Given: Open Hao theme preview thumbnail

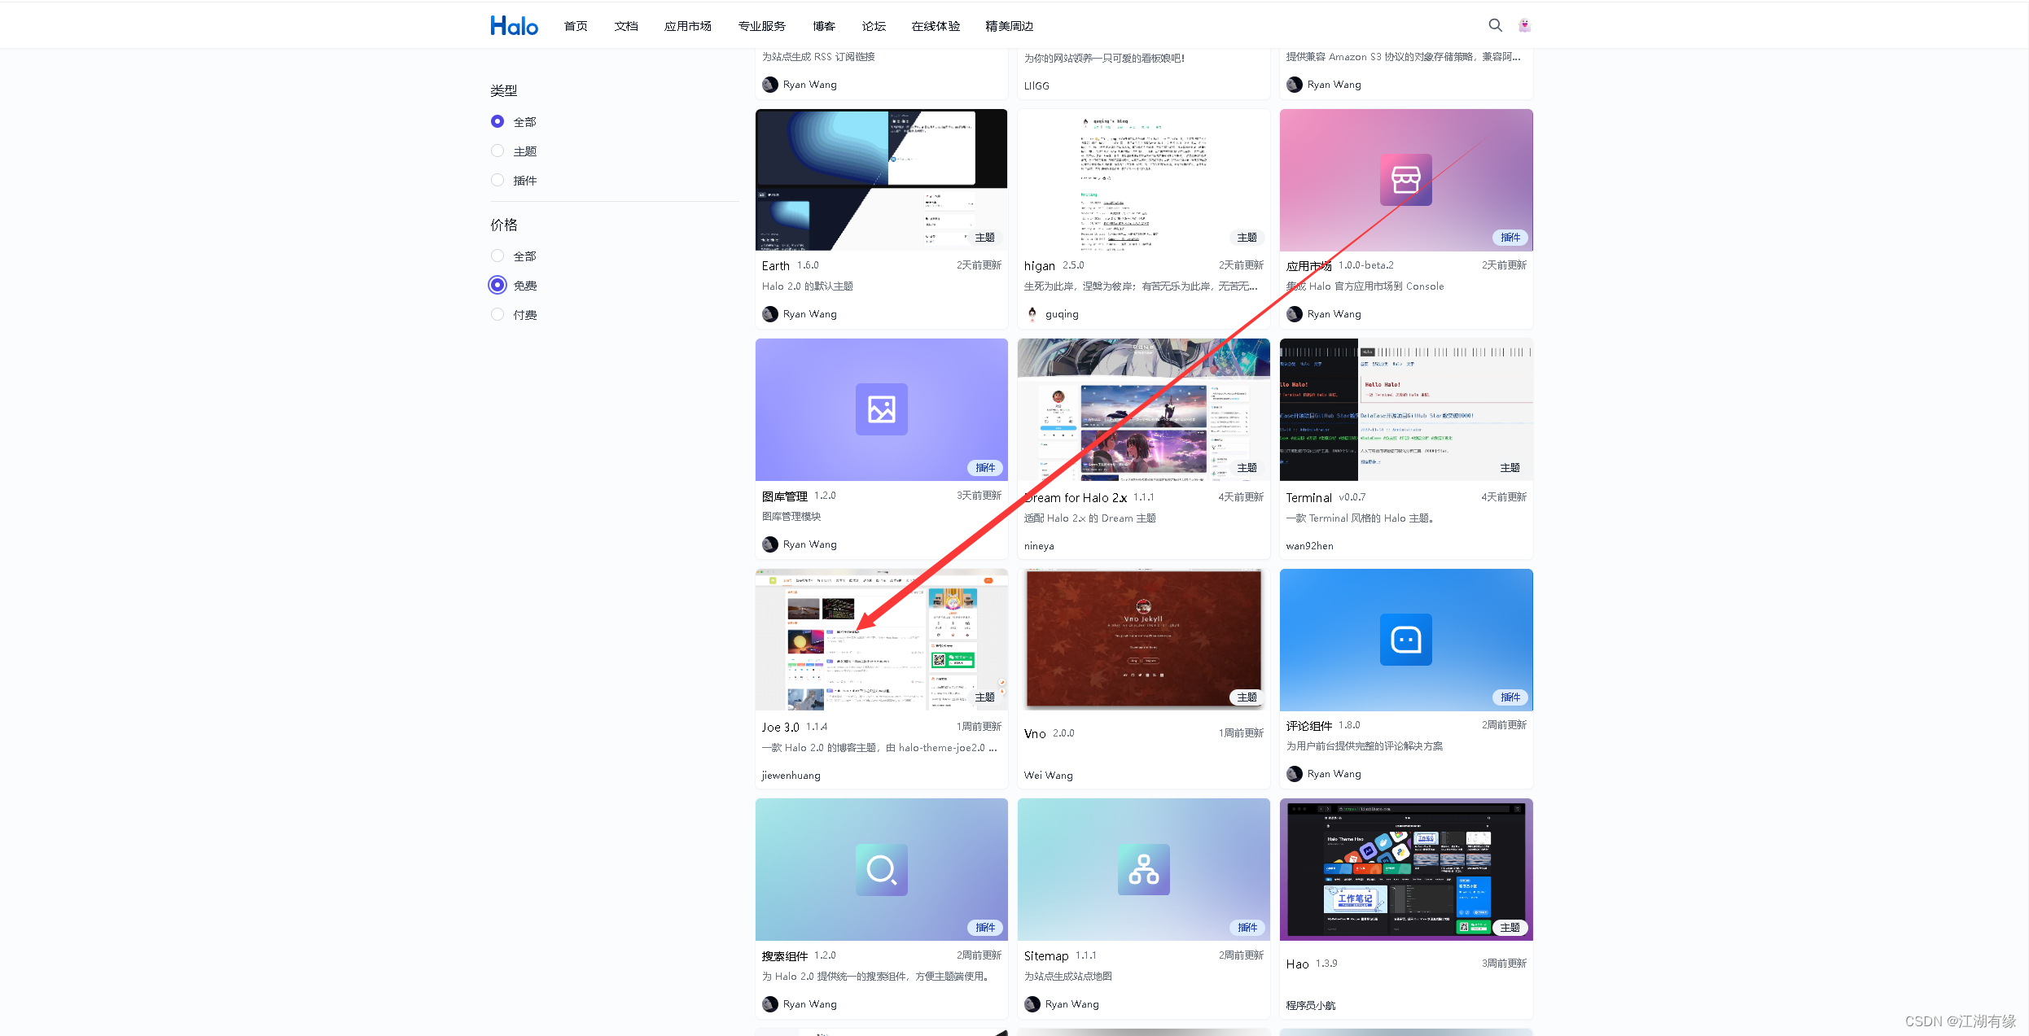Looking at the screenshot, I should (x=1405, y=870).
